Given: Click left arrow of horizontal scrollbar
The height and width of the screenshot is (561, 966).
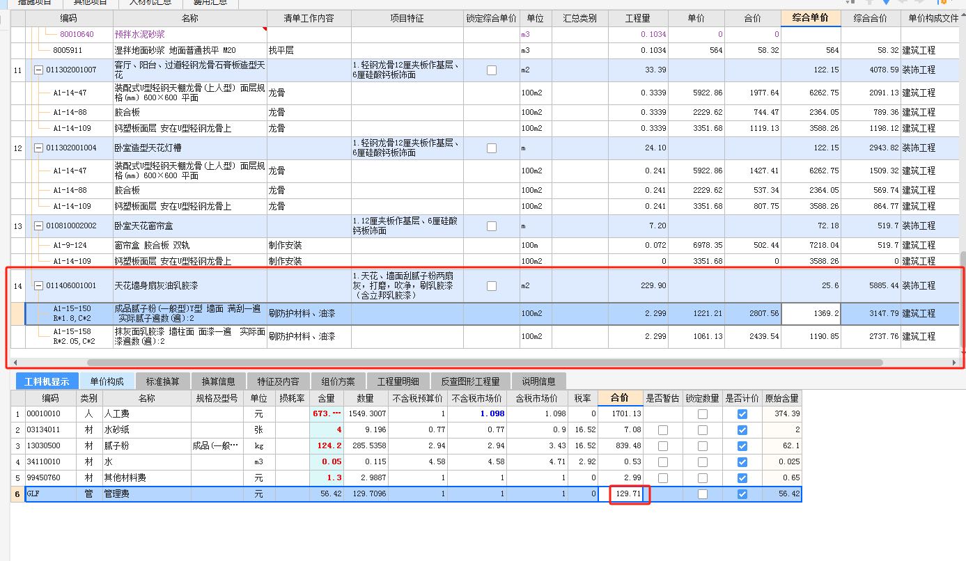Looking at the screenshot, I should point(16,363).
